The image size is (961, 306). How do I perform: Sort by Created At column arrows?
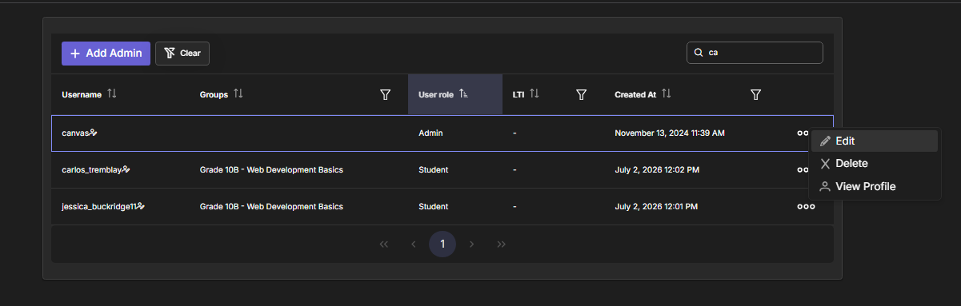pos(666,94)
